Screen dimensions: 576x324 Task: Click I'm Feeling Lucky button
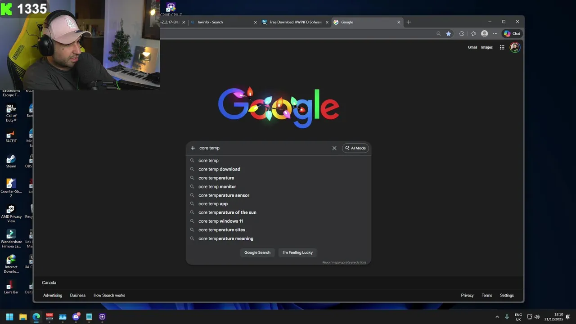tap(297, 252)
